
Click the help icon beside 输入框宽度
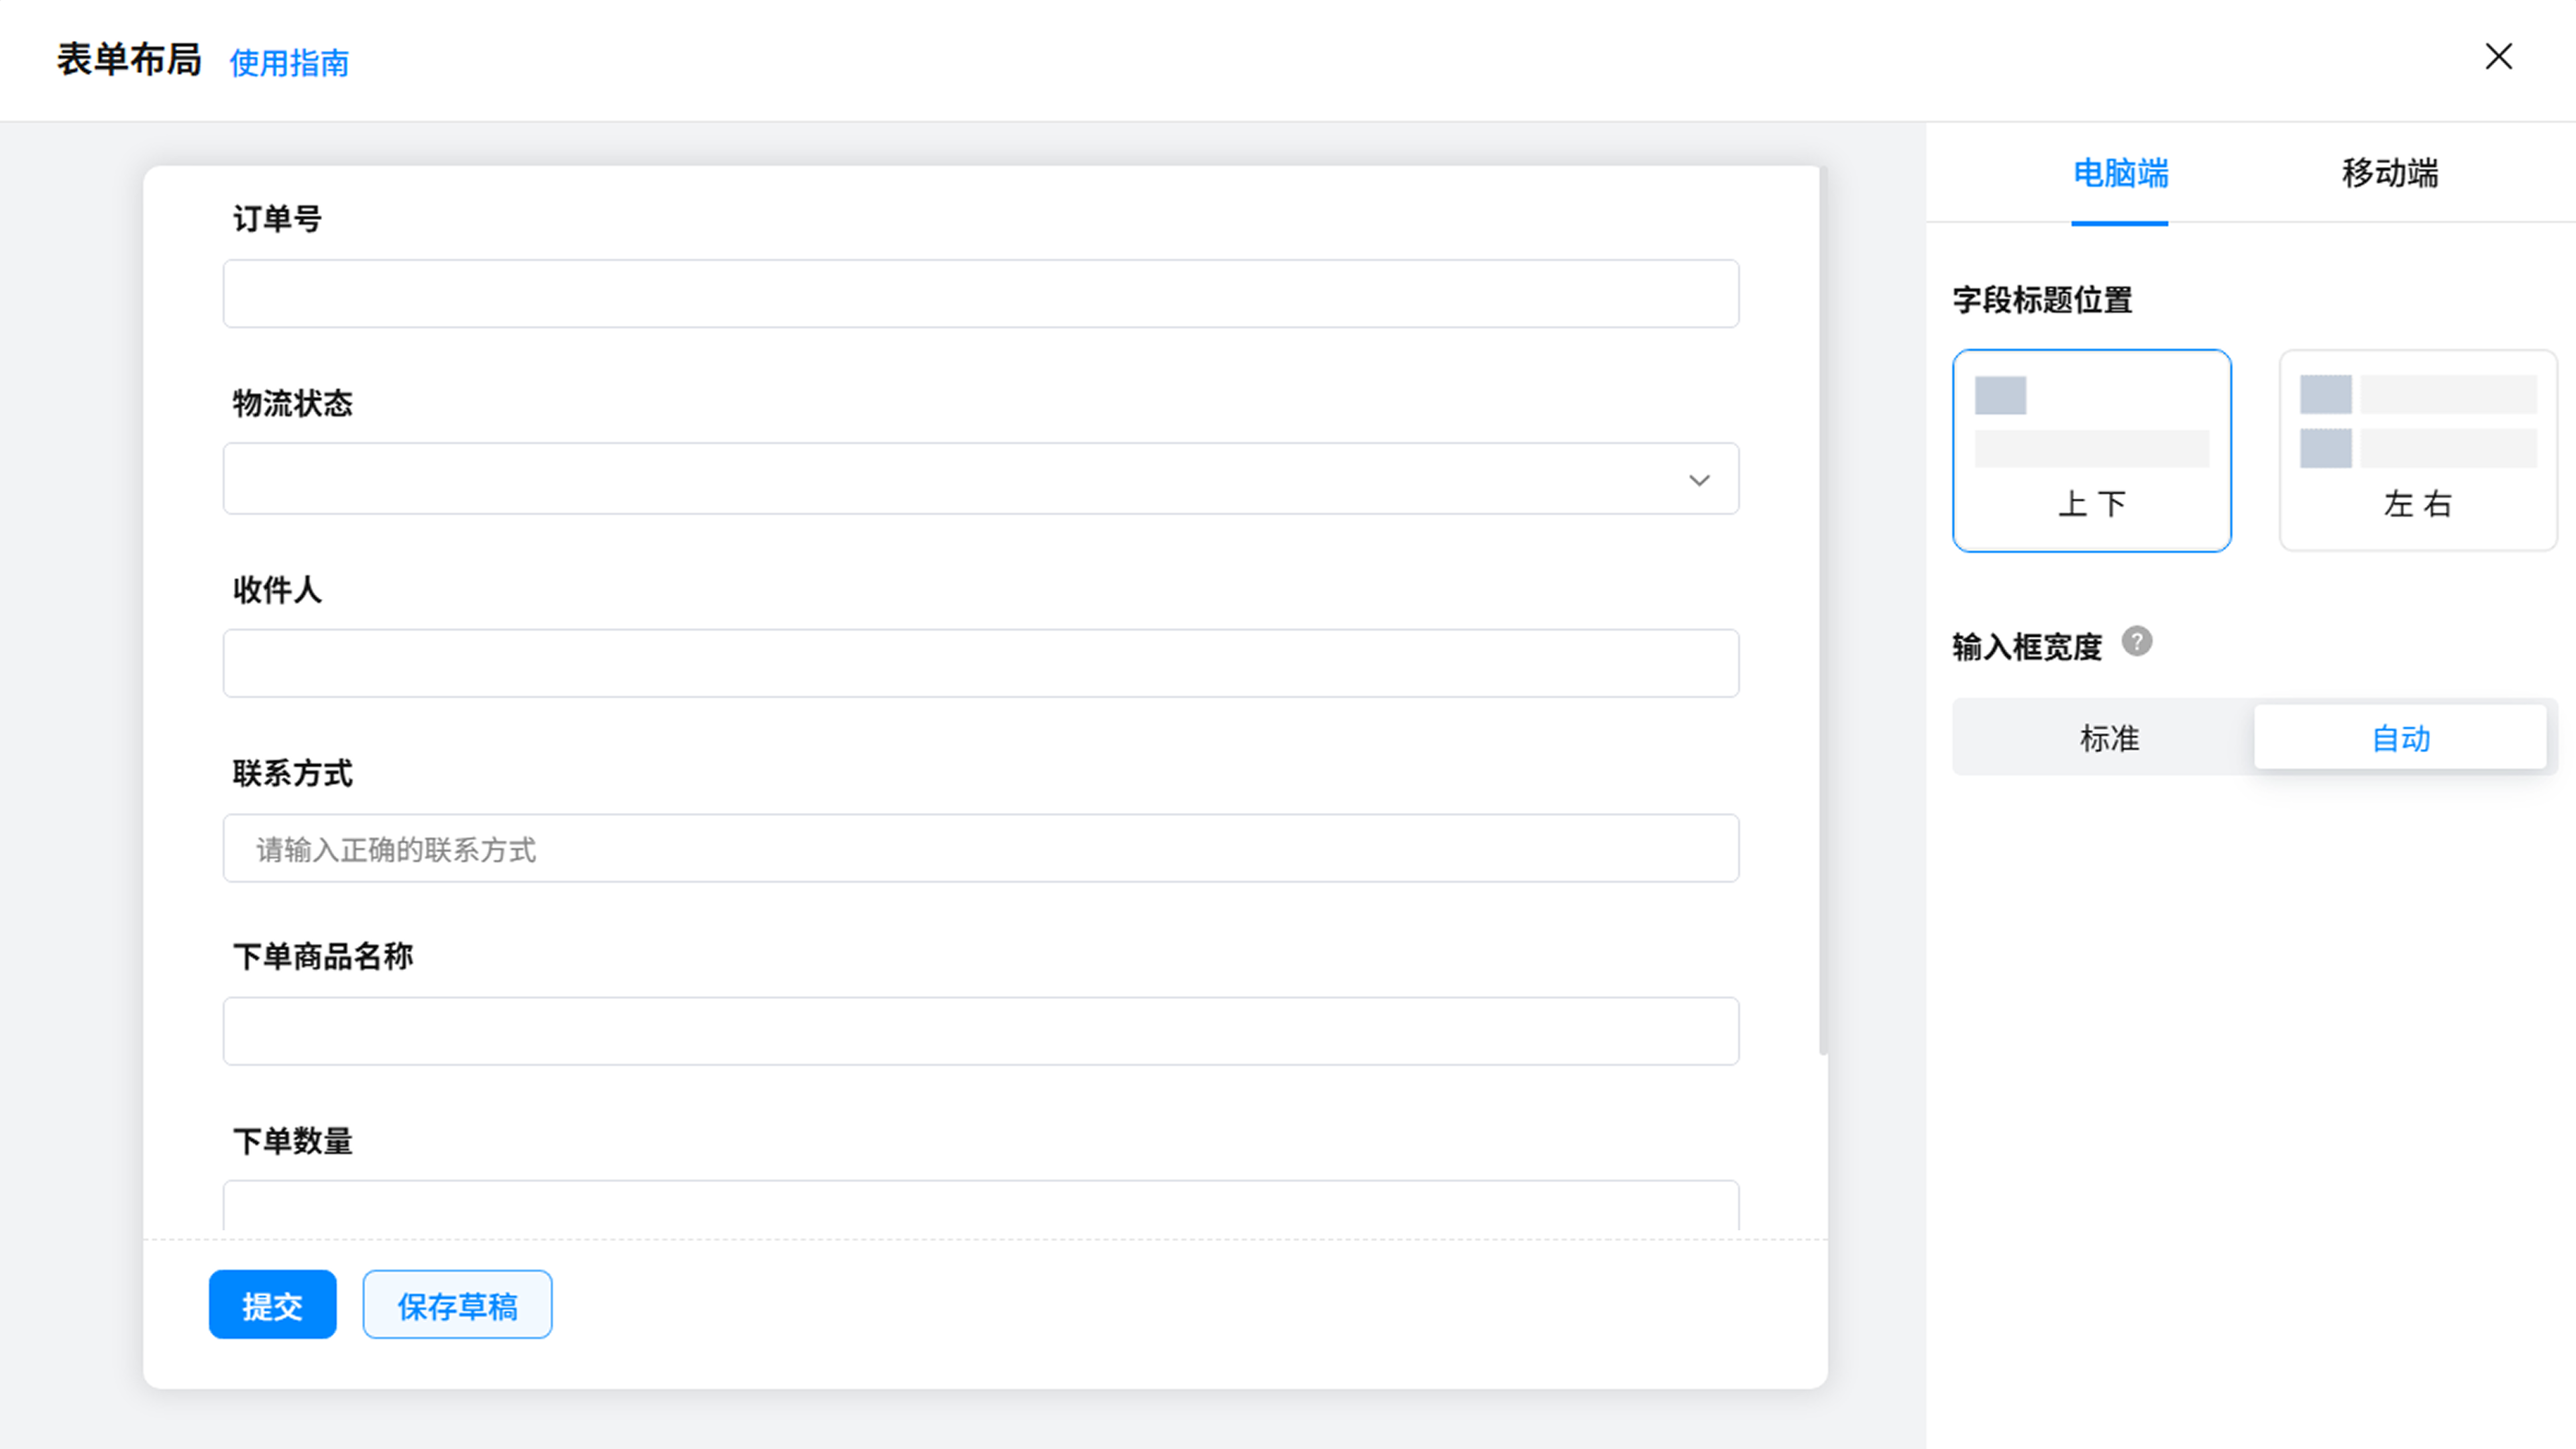tap(2137, 641)
